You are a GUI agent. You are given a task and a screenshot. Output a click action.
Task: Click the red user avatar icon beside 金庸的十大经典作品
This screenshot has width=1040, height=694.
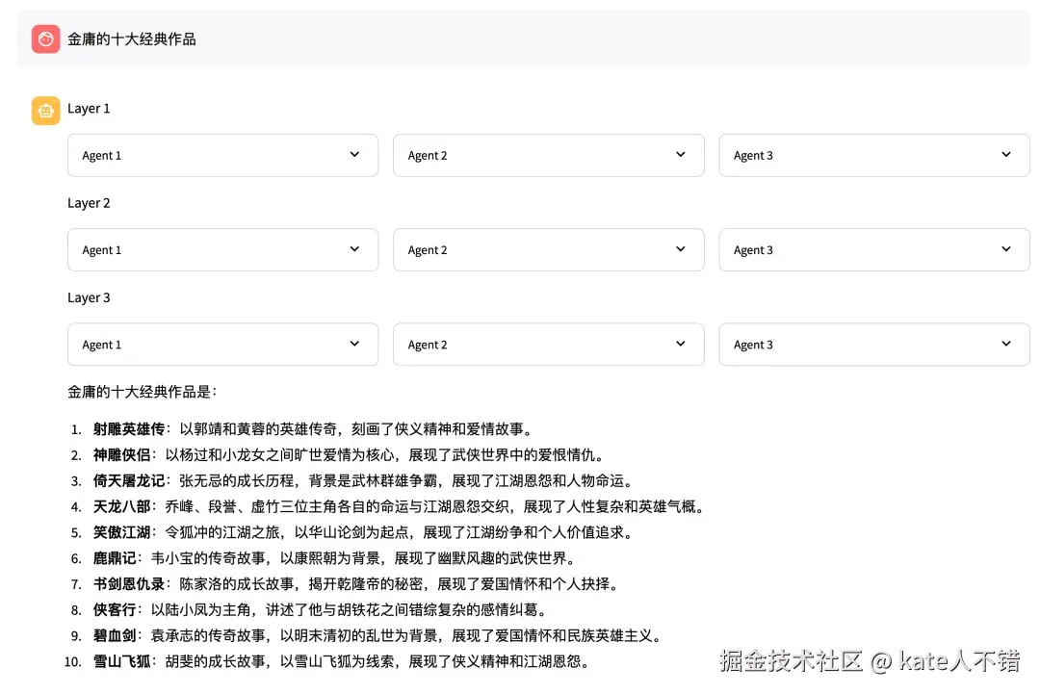point(44,39)
